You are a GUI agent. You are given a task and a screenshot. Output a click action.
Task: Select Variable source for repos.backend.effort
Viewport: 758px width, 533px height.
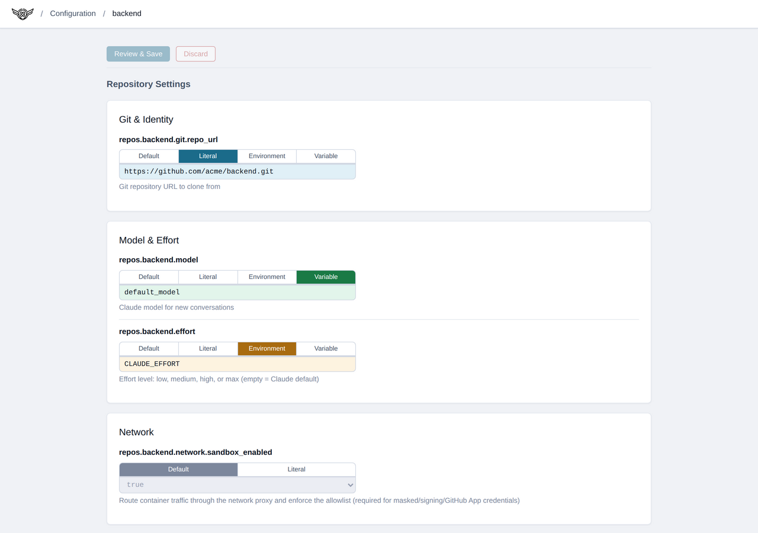[x=326, y=349]
